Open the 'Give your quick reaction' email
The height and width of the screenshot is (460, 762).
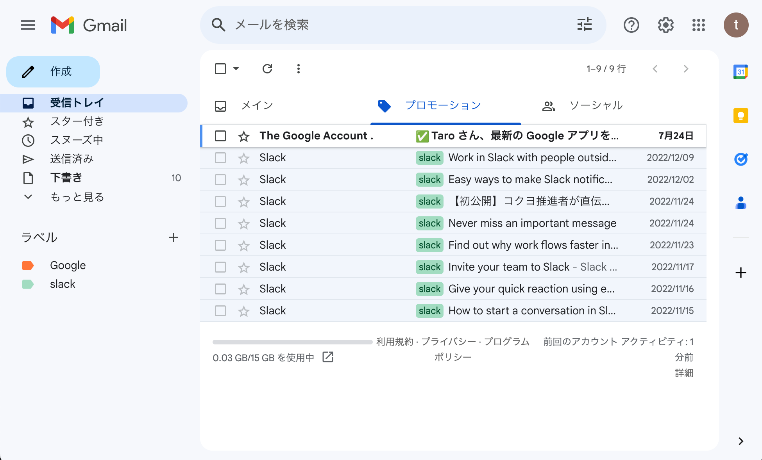click(453, 289)
